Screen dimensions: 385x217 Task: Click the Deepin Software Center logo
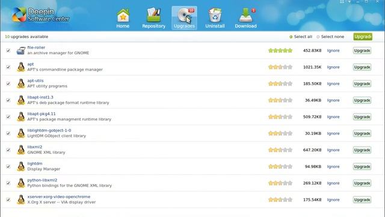pyautogui.click(x=41, y=14)
